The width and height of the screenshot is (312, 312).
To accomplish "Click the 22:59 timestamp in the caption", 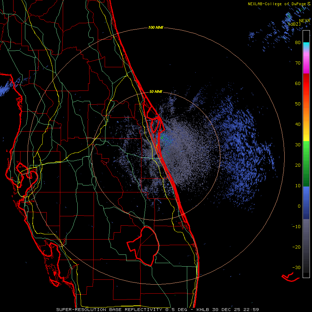I will (252, 310).
